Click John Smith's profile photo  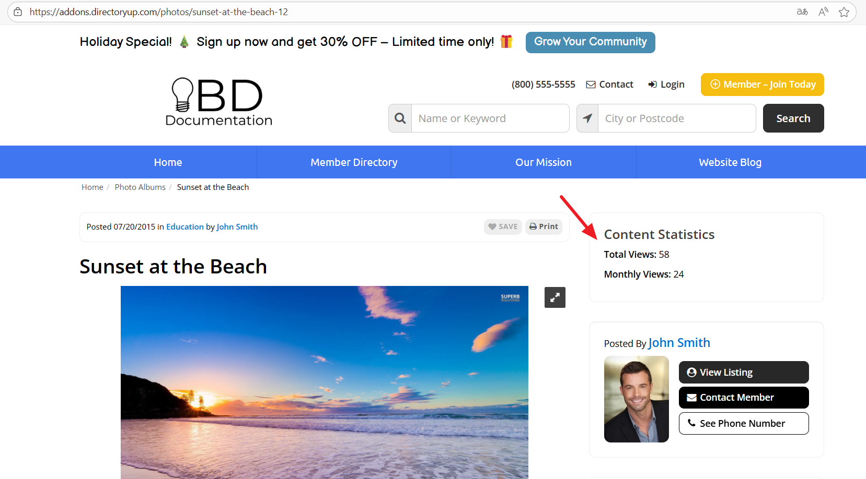[637, 399]
